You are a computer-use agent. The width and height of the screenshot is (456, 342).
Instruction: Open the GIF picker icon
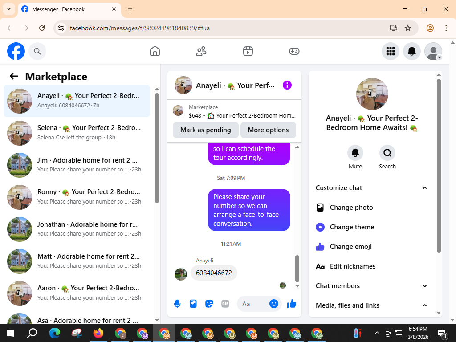225,304
